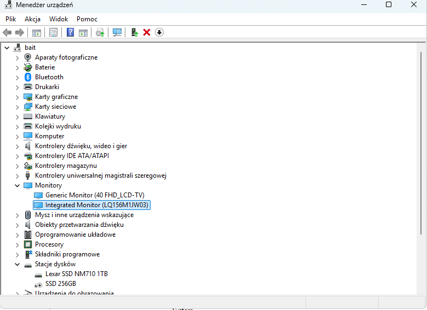The image size is (427, 310).
Task: Expand the Procesory node
Action: [17, 245]
